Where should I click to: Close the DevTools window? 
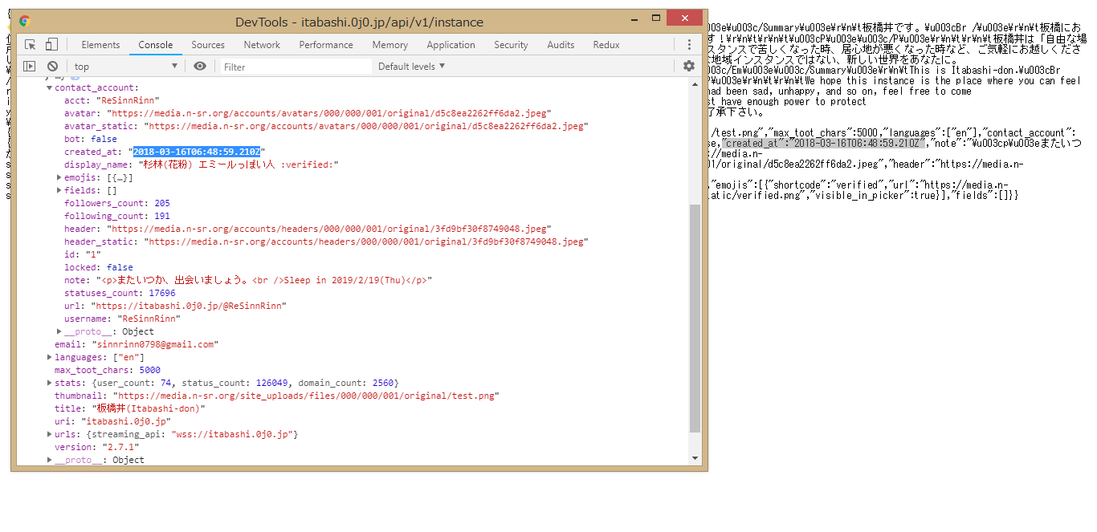click(685, 17)
